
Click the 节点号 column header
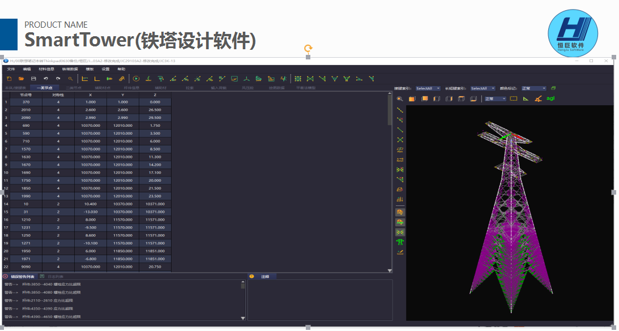(x=26, y=94)
